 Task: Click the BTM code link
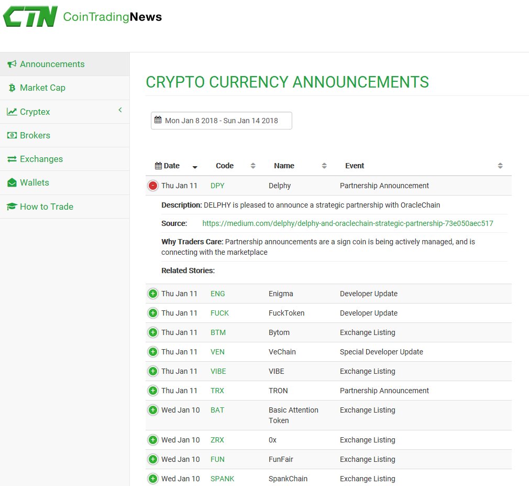pos(218,333)
